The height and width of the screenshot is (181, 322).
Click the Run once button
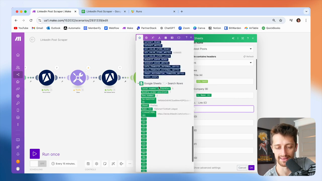[x=45, y=154]
